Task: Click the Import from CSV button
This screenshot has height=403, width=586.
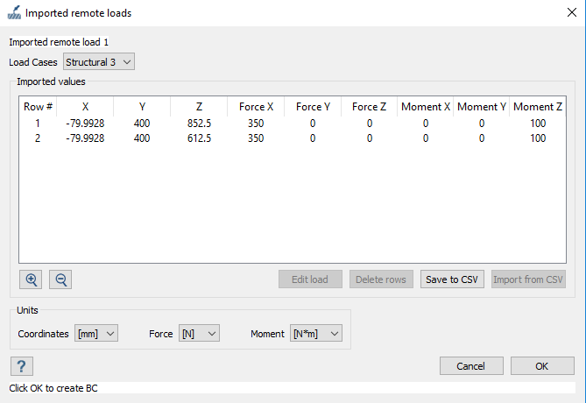Action: [x=528, y=279]
